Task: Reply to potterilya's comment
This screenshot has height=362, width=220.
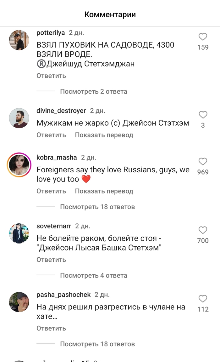Action: [x=51, y=76]
